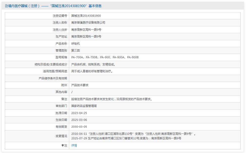
Task: Click the 审批部门 label
Action: 61,106
